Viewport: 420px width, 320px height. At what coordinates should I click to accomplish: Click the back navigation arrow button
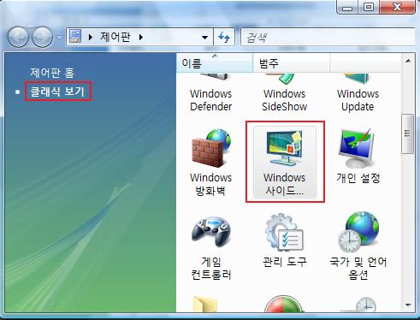(18, 37)
